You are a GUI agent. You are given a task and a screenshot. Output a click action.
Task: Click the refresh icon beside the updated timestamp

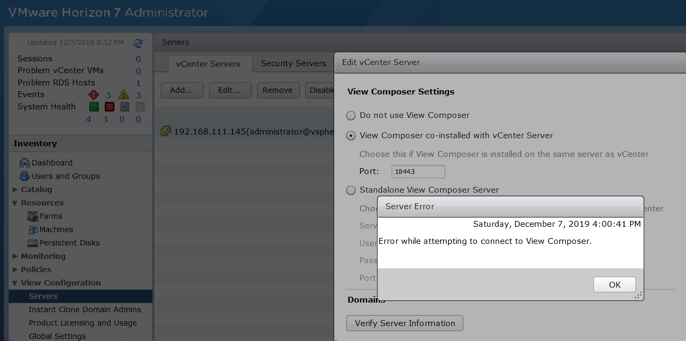138,43
